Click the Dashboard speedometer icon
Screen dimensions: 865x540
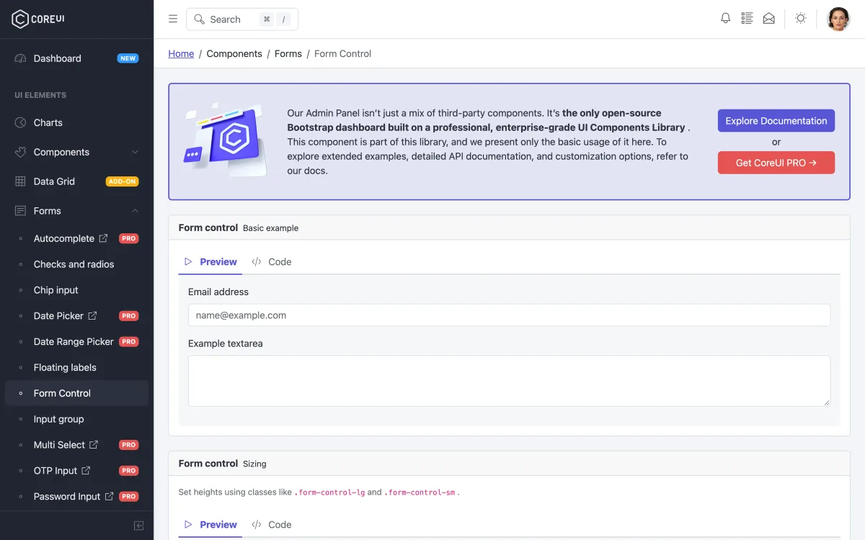(x=20, y=58)
